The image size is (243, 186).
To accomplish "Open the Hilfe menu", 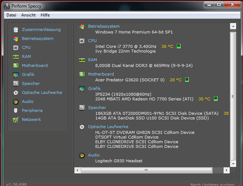I will 45,15.
